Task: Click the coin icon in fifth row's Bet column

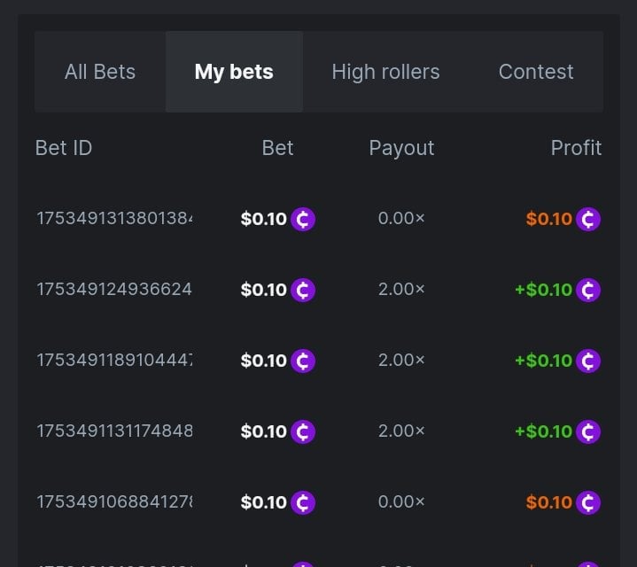Action: pos(303,502)
